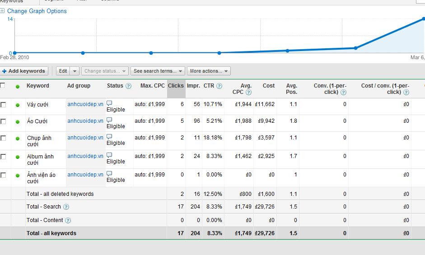Sort by the Impr. column header
Image resolution: width=425 pixels, height=255 pixels.
pyautogui.click(x=193, y=86)
